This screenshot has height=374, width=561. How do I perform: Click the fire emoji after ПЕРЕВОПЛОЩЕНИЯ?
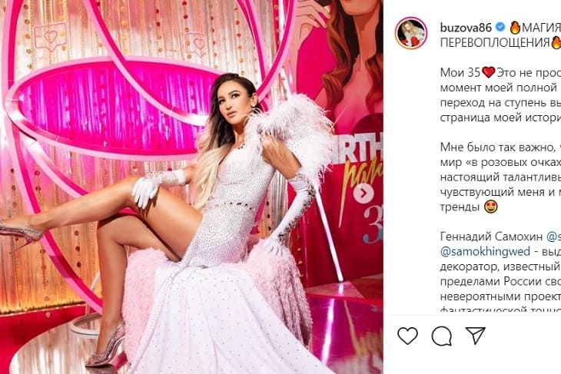[556, 42]
